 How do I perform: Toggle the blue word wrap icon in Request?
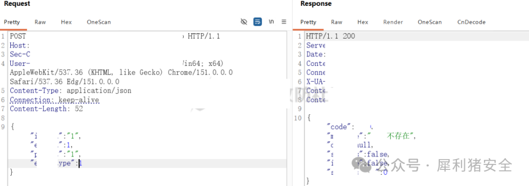coord(258,22)
